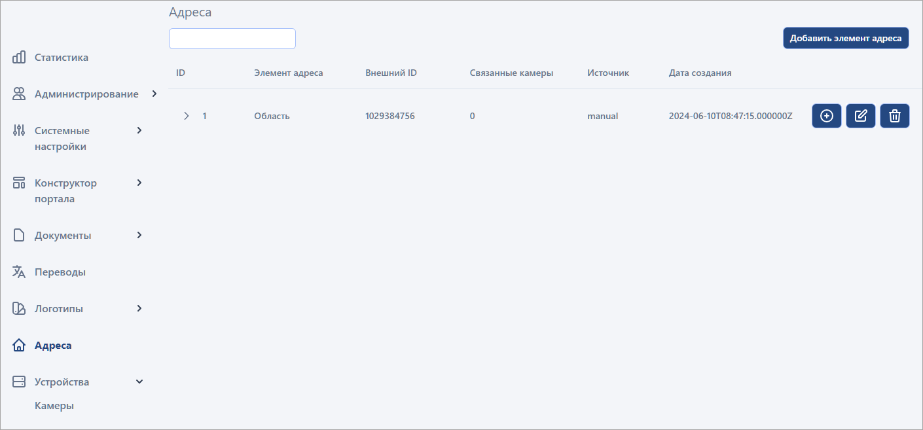923x430 pixels.
Task: Go to the Статистика section
Action: (62, 58)
